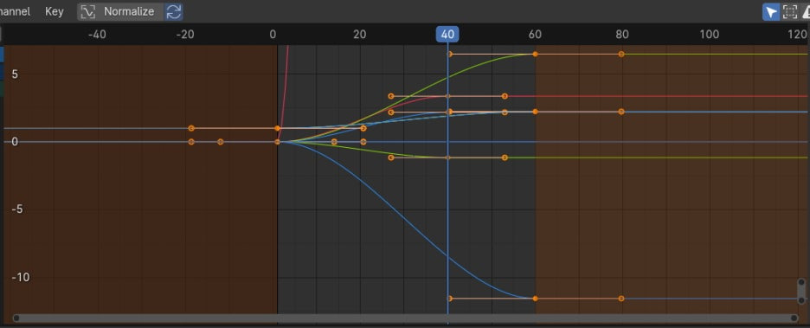Choose the Select Box tool icon

tap(790, 11)
